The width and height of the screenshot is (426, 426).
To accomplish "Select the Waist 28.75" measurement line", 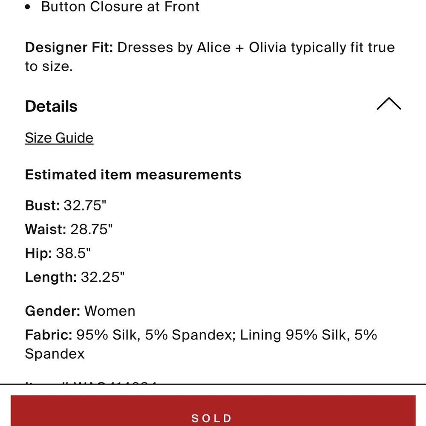I will [x=69, y=229].
